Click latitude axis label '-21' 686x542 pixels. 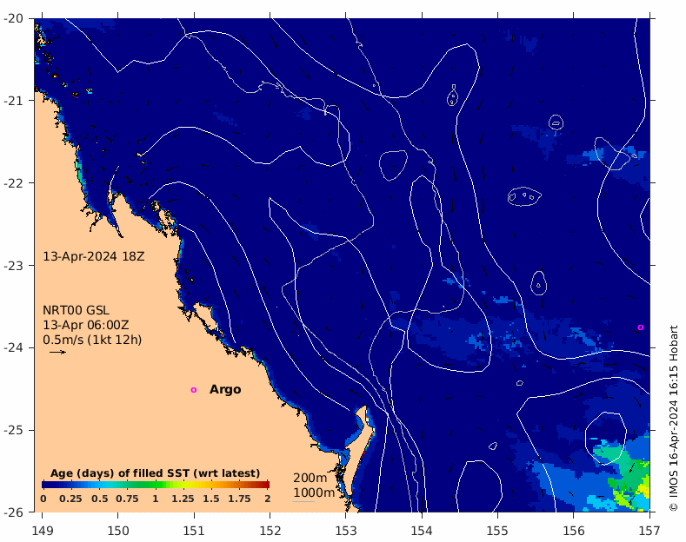(14, 101)
